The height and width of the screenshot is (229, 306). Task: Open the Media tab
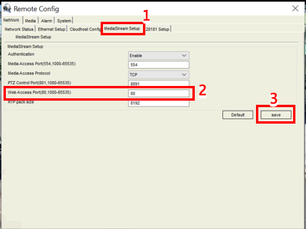pyautogui.click(x=30, y=21)
